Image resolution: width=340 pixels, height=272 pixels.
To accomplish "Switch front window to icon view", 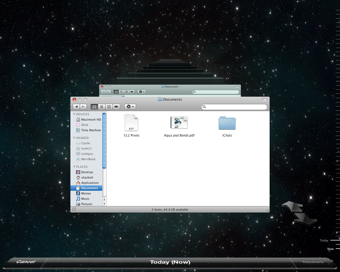I will coord(94,107).
